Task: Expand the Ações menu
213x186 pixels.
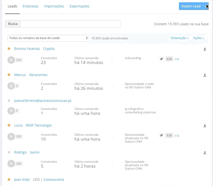Action: coord(198,38)
